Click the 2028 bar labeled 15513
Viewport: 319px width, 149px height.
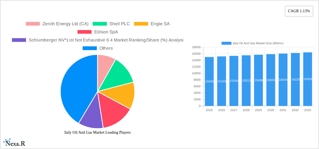tap(246, 80)
